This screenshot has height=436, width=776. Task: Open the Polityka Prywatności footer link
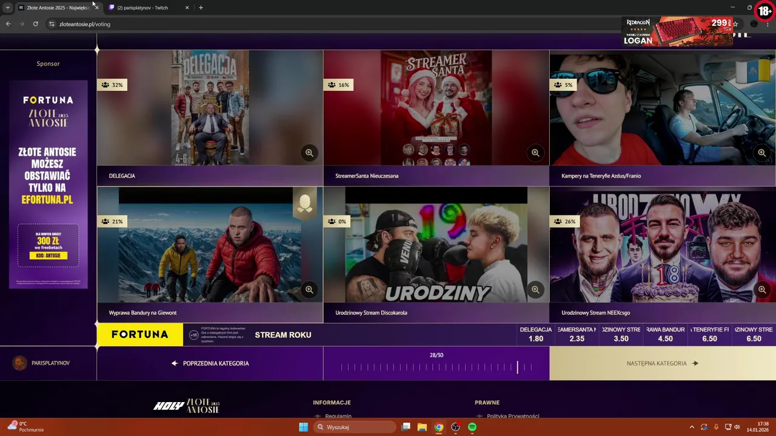(x=513, y=416)
